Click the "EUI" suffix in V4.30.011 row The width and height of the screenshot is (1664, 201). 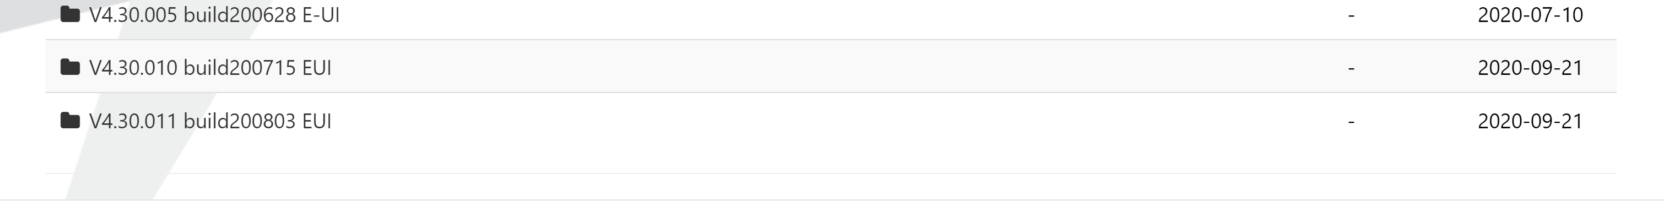[x=317, y=121]
